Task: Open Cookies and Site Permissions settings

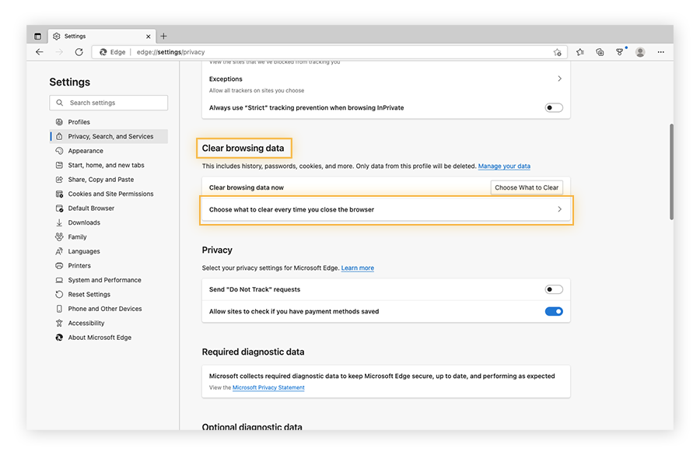Action: coord(110,194)
